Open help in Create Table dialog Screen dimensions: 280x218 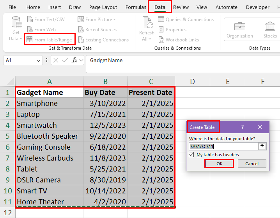[x=242, y=127]
